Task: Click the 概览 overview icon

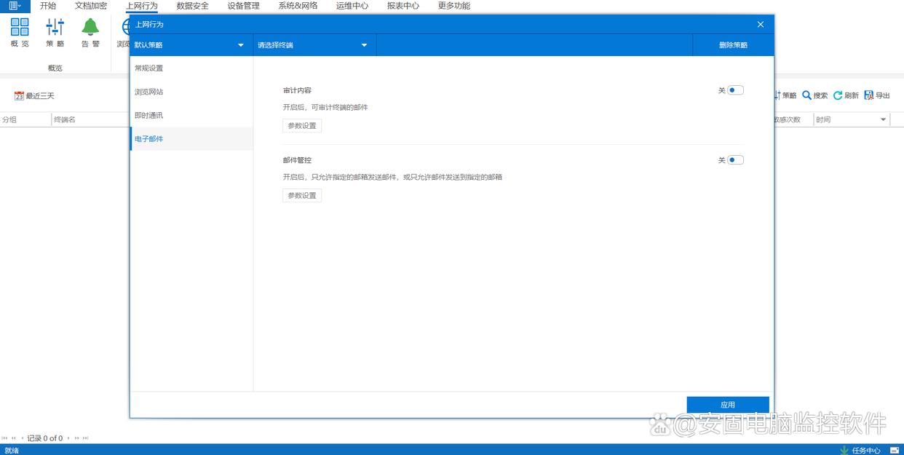Action: tap(20, 28)
